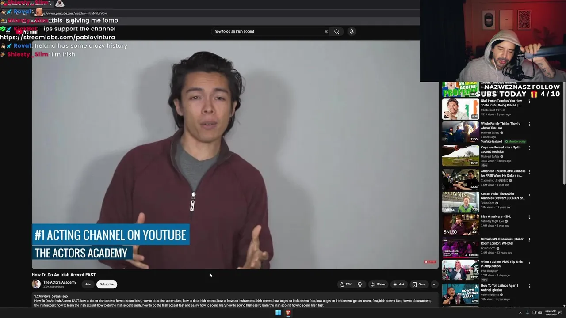
Task: Open options menu for Whole Family video
Action: point(529,124)
